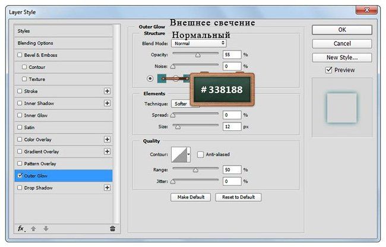Click the OK button

pyautogui.click(x=342, y=30)
